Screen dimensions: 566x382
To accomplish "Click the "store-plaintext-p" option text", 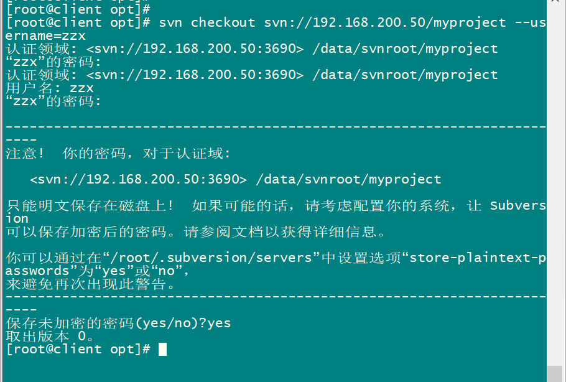I will (478, 258).
